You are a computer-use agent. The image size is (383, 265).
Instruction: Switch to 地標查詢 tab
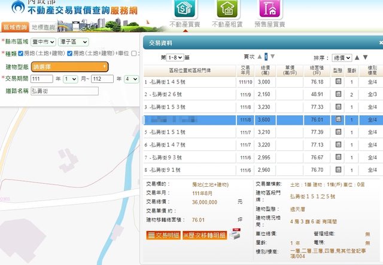(x=42, y=27)
